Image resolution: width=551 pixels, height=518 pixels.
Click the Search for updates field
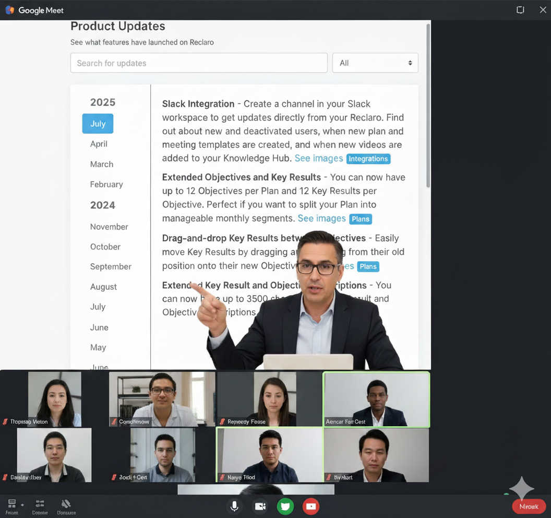point(199,63)
